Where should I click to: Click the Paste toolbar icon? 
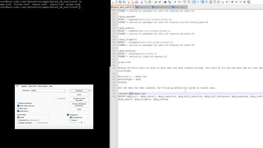click(150, 2)
